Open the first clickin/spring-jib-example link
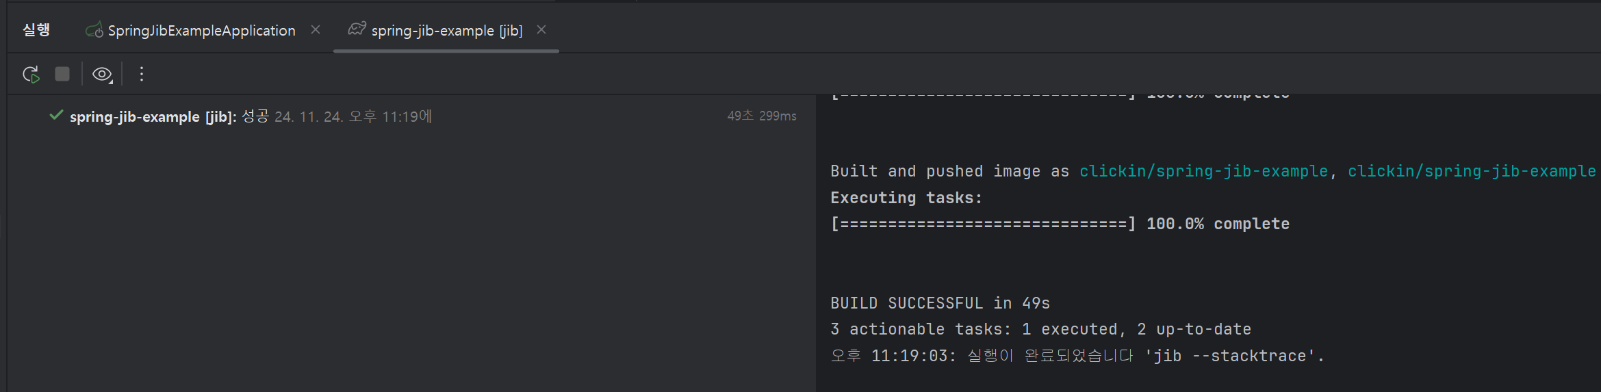The width and height of the screenshot is (1601, 392). pos(1203,171)
